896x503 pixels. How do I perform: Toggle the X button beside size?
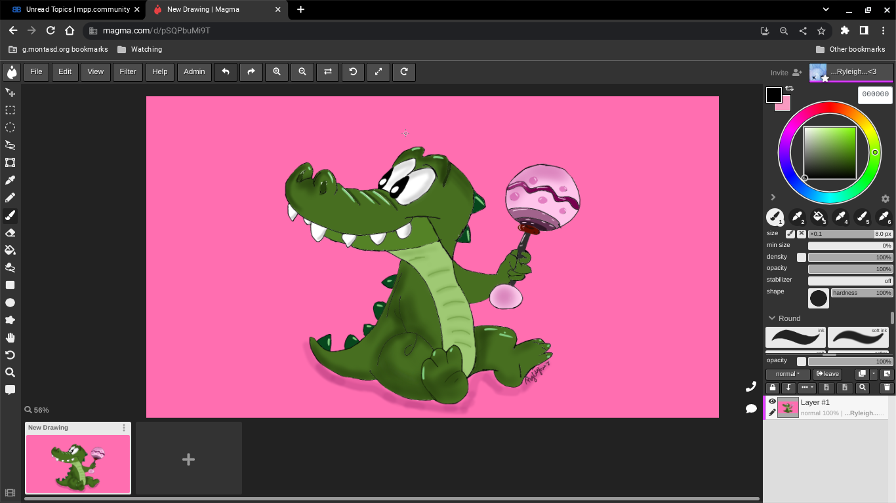tap(802, 234)
